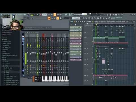Click the playlist playhead marker

96,25
